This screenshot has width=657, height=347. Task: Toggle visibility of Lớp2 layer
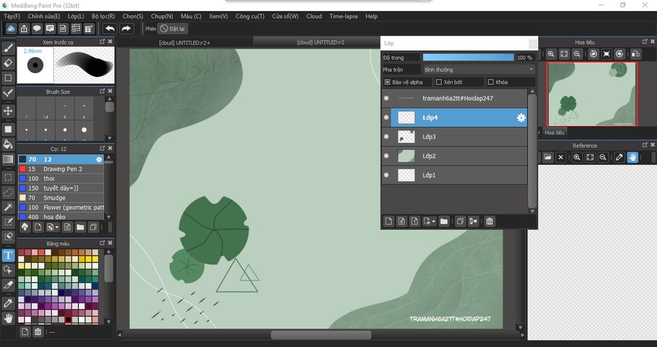pos(386,156)
